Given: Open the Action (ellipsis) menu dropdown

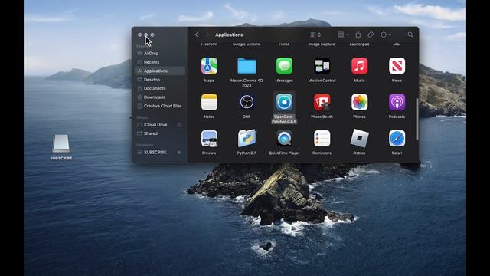Looking at the screenshot, I should tap(386, 34).
